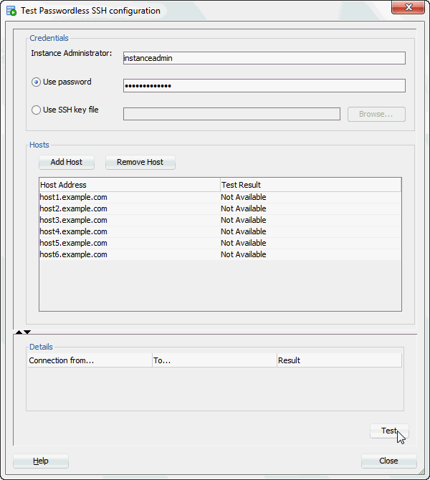Expand pane with the down arrow splitter
Image resolution: width=430 pixels, height=480 pixels.
(x=27, y=332)
